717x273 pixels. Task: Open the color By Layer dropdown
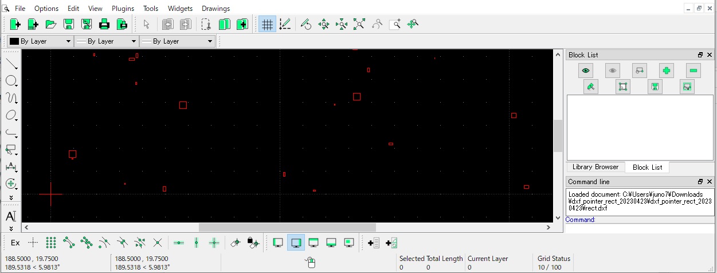[40, 41]
